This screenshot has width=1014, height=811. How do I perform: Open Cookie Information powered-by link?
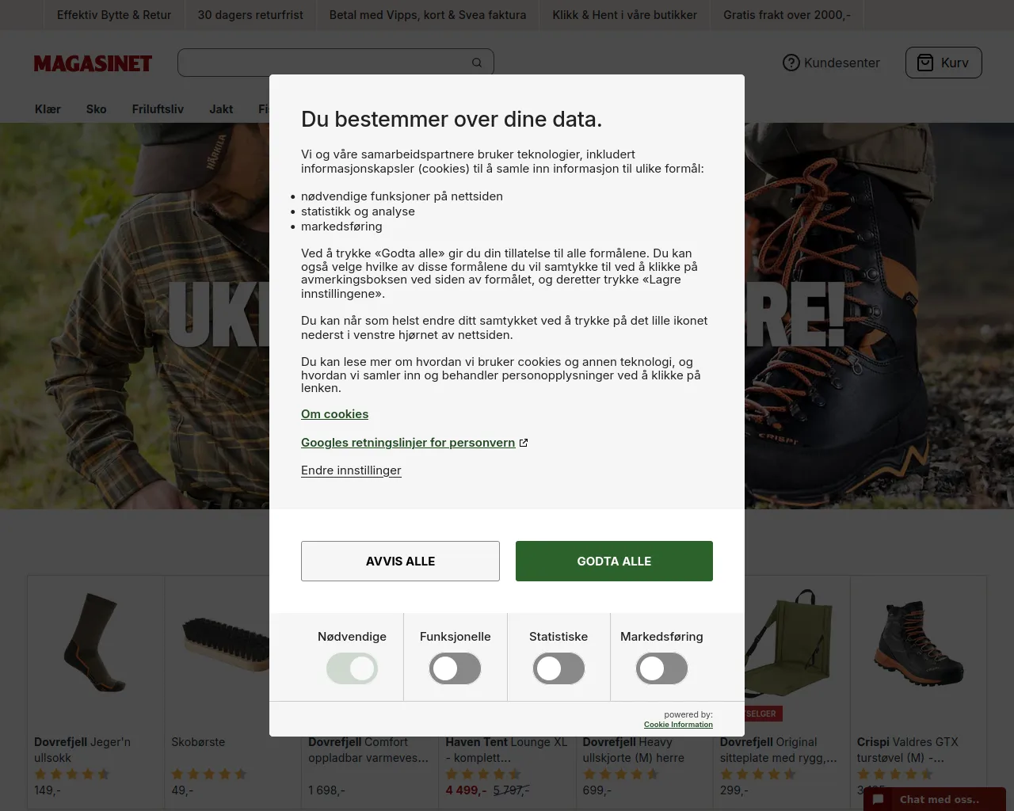click(x=678, y=725)
